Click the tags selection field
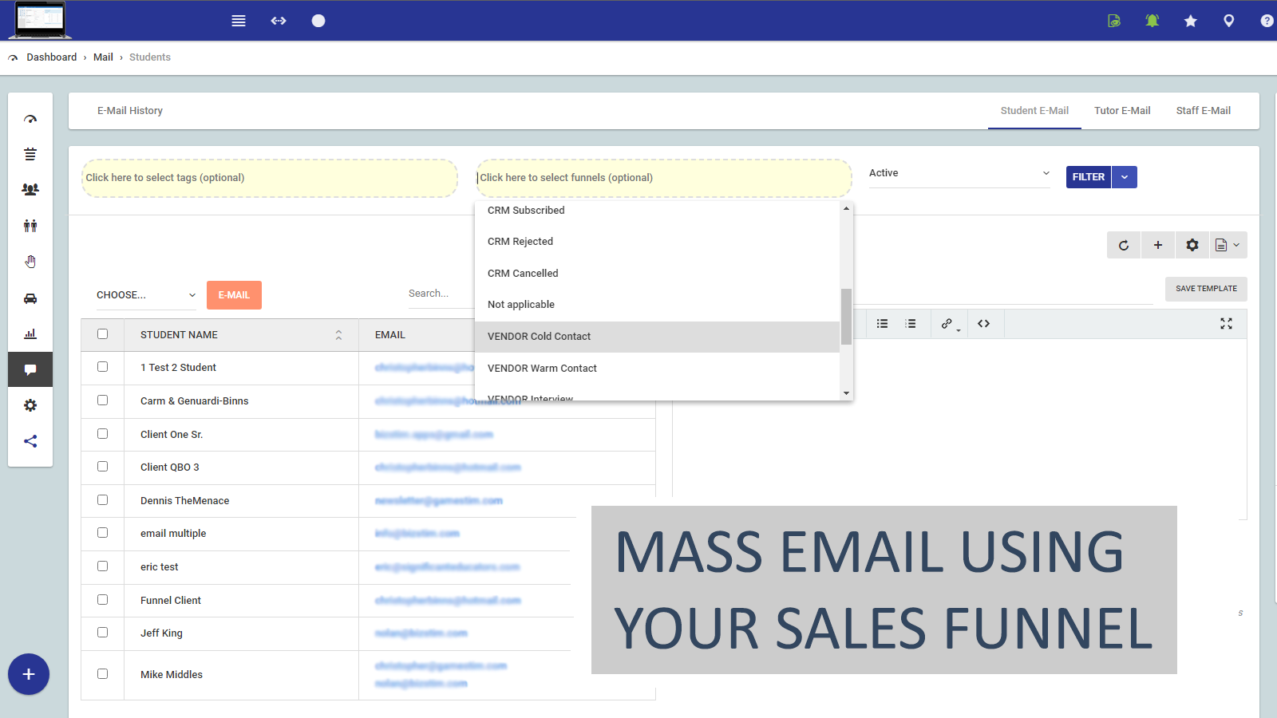Image resolution: width=1277 pixels, height=718 pixels. 269,178
